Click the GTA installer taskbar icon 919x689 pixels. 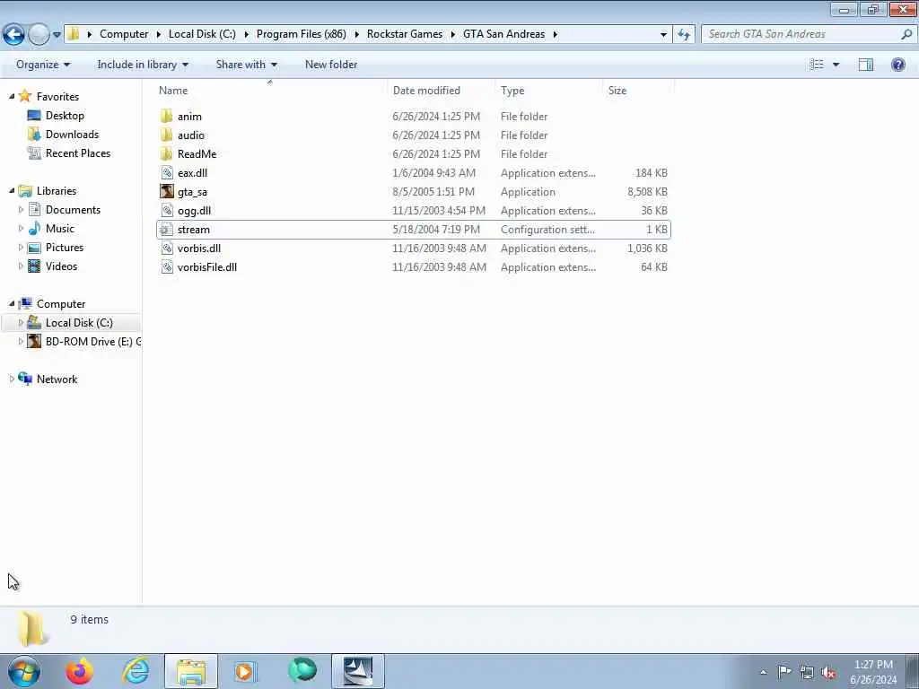(358, 671)
